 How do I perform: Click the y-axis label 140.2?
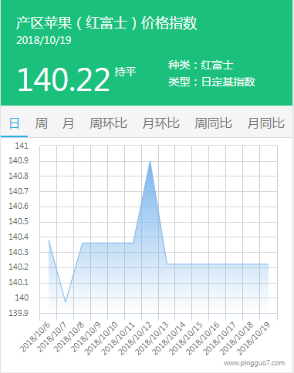19,267
